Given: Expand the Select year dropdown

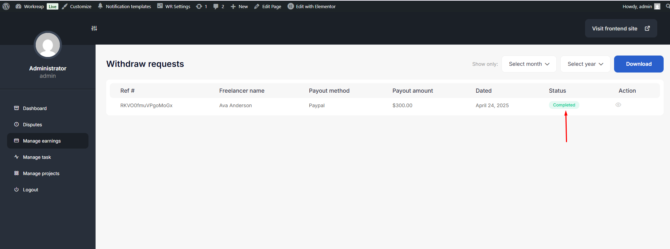Looking at the screenshot, I should [x=585, y=64].
